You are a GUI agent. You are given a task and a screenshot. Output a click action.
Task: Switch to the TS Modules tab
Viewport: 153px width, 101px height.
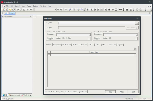coord(67,45)
